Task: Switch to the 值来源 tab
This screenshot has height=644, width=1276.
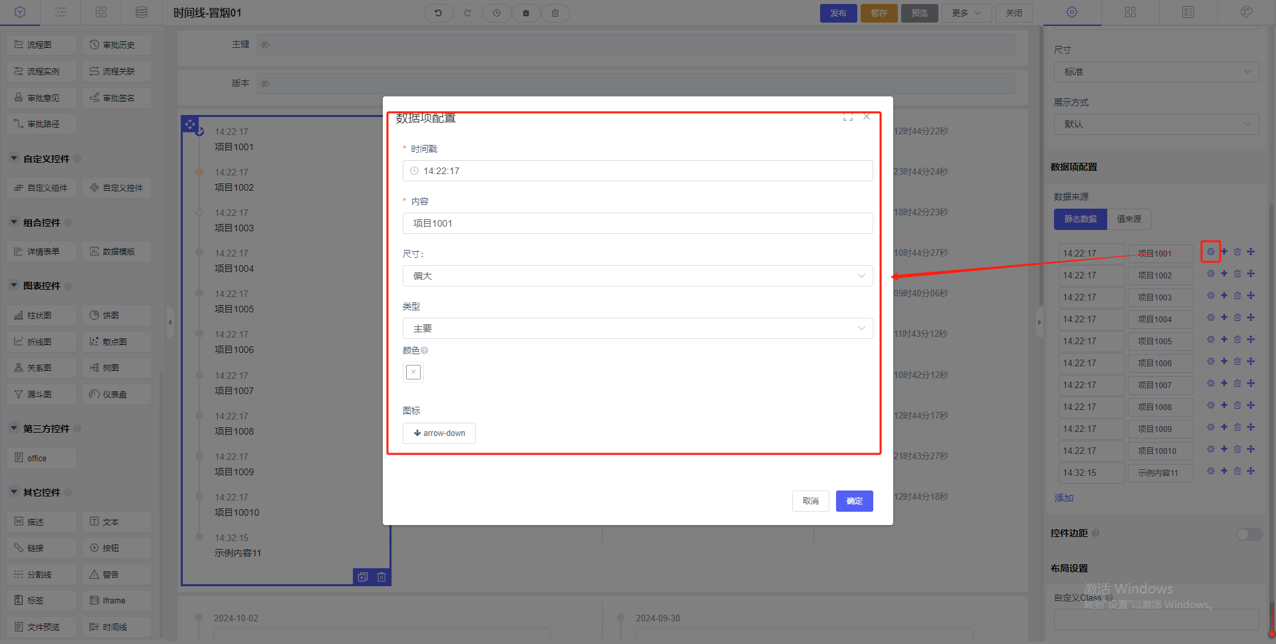Action: (x=1128, y=219)
